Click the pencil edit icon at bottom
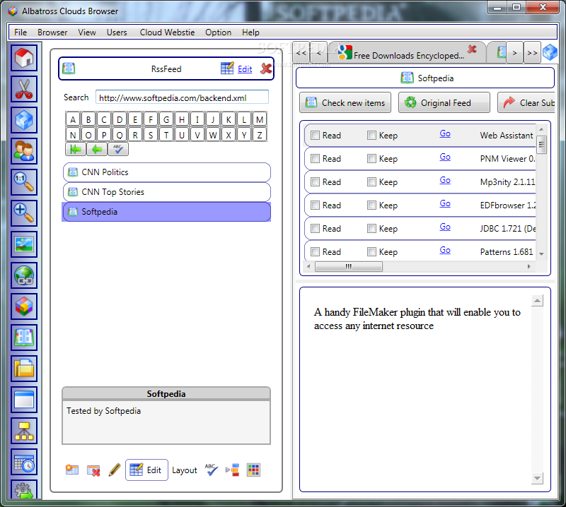 [x=115, y=470]
